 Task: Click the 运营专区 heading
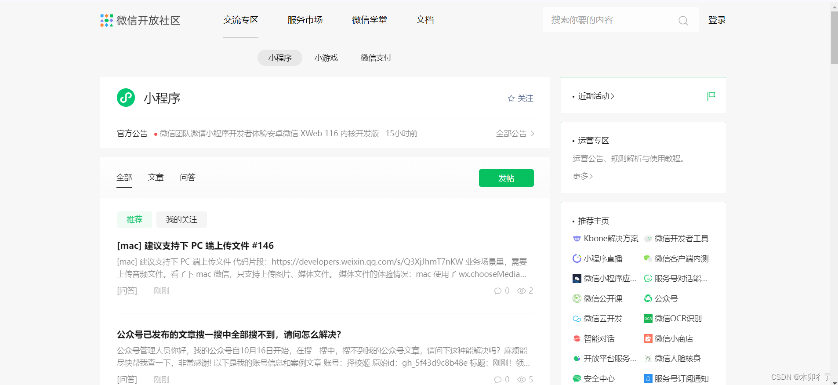pos(593,141)
